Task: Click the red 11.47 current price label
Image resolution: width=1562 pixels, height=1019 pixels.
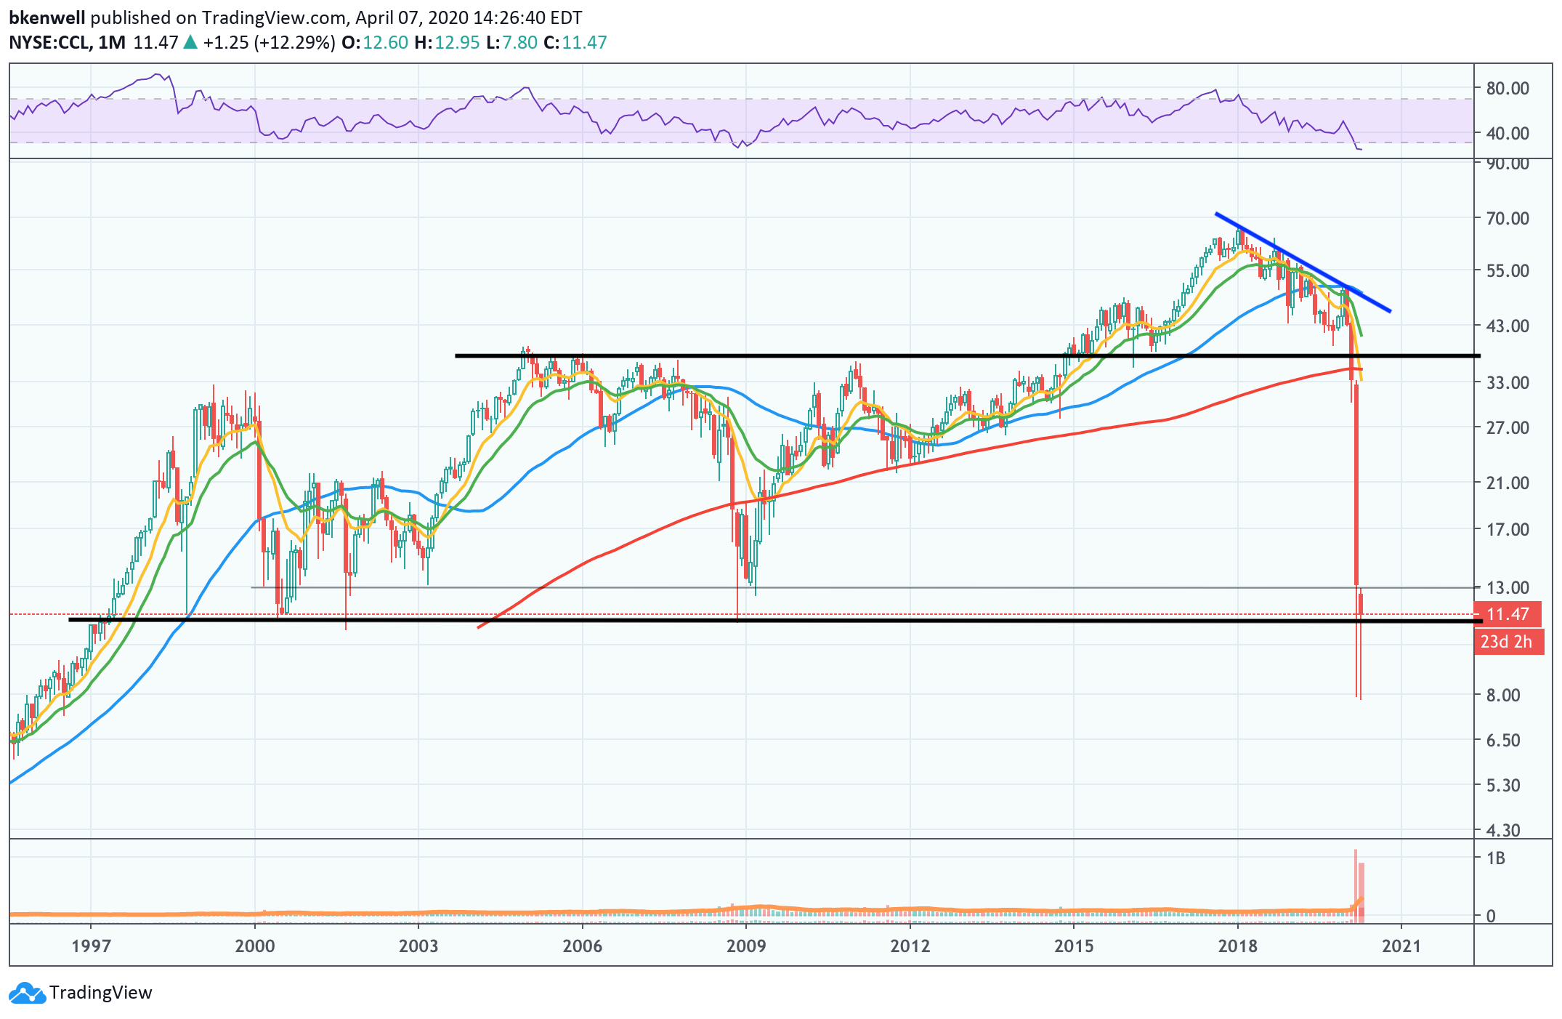Action: click(1508, 614)
